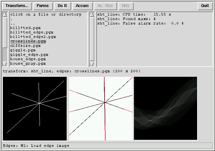This screenshot has height=151, width=215.
Task: Select house_gray.pgm file
Action: pos(28,64)
